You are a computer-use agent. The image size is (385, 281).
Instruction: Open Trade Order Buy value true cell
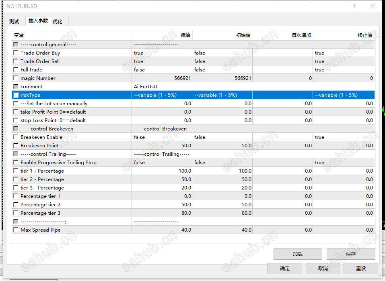coord(162,53)
